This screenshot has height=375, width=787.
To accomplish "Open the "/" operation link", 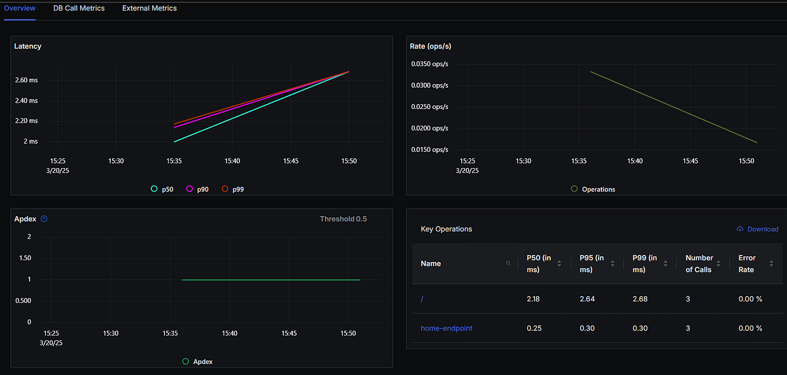I will pyautogui.click(x=422, y=299).
